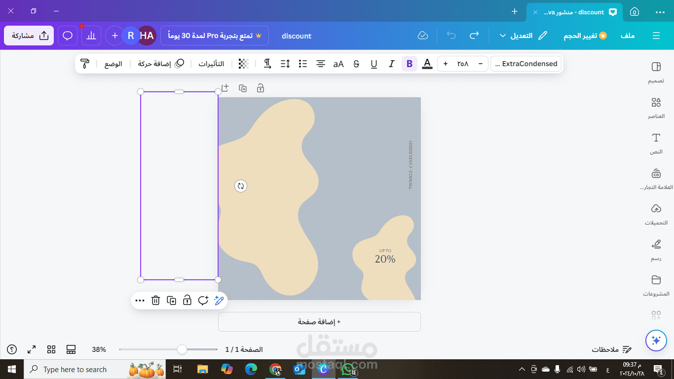Open the التحميلات uploads panel
674x379 pixels.
656,215
